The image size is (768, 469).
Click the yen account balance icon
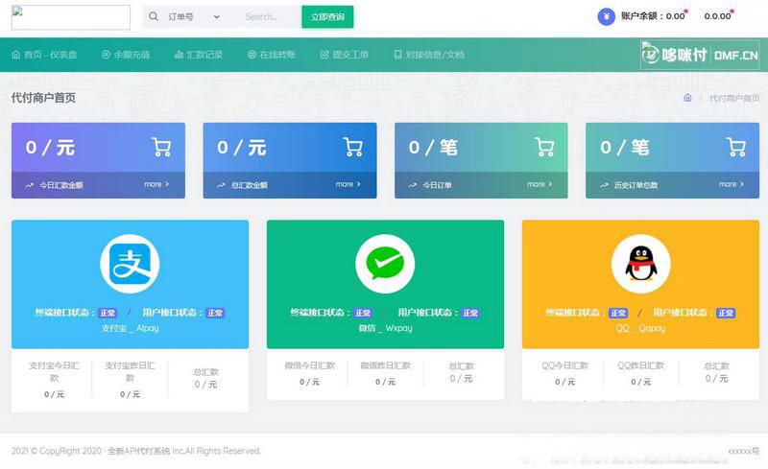[x=607, y=16]
